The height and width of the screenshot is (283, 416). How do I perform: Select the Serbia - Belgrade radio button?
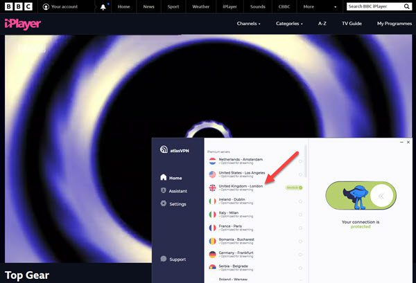click(300, 268)
